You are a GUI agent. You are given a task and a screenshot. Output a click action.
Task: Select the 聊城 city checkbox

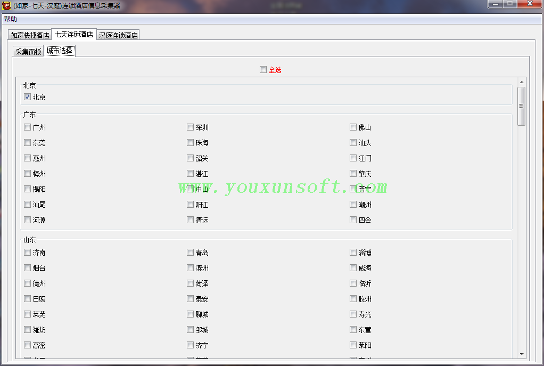(190, 314)
